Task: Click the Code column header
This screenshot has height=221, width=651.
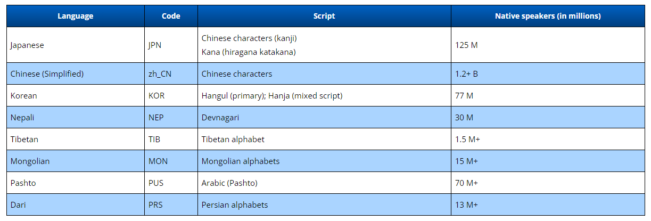Action: (171, 16)
